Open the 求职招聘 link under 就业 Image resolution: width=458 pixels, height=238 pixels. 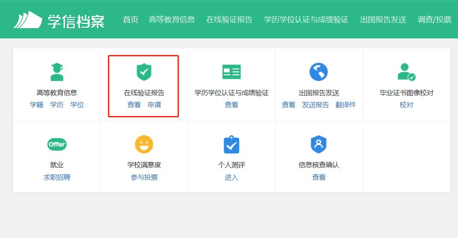(x=57, y=177)
